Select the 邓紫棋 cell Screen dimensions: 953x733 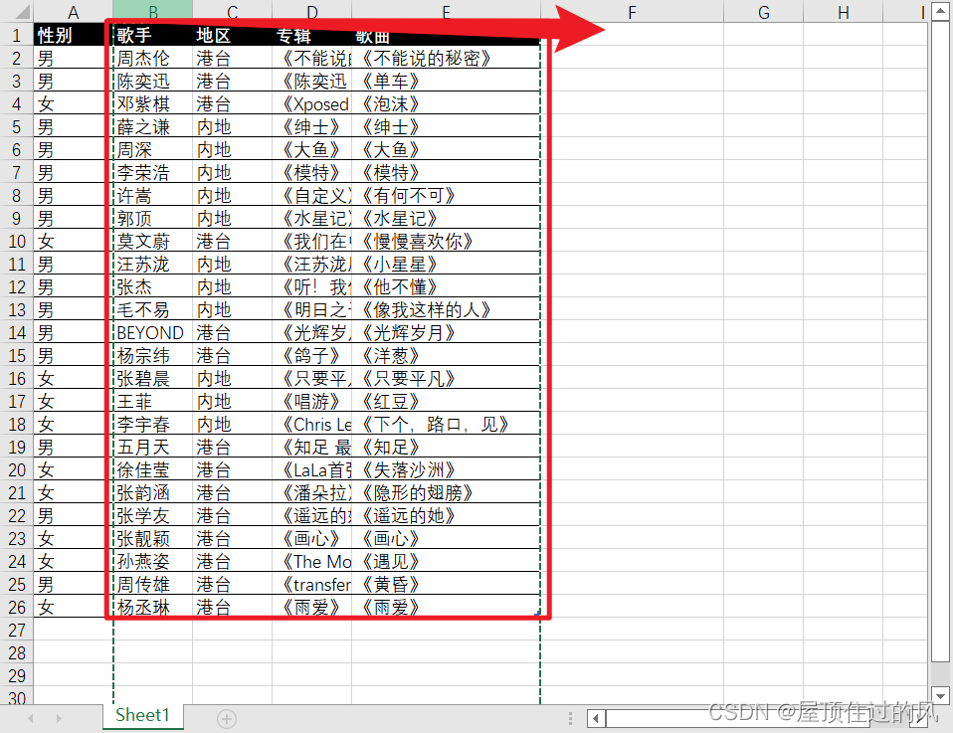152,103
